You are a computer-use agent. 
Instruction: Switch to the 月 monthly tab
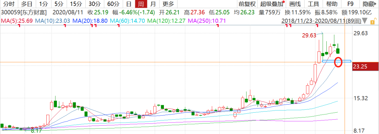pos(153,4)
